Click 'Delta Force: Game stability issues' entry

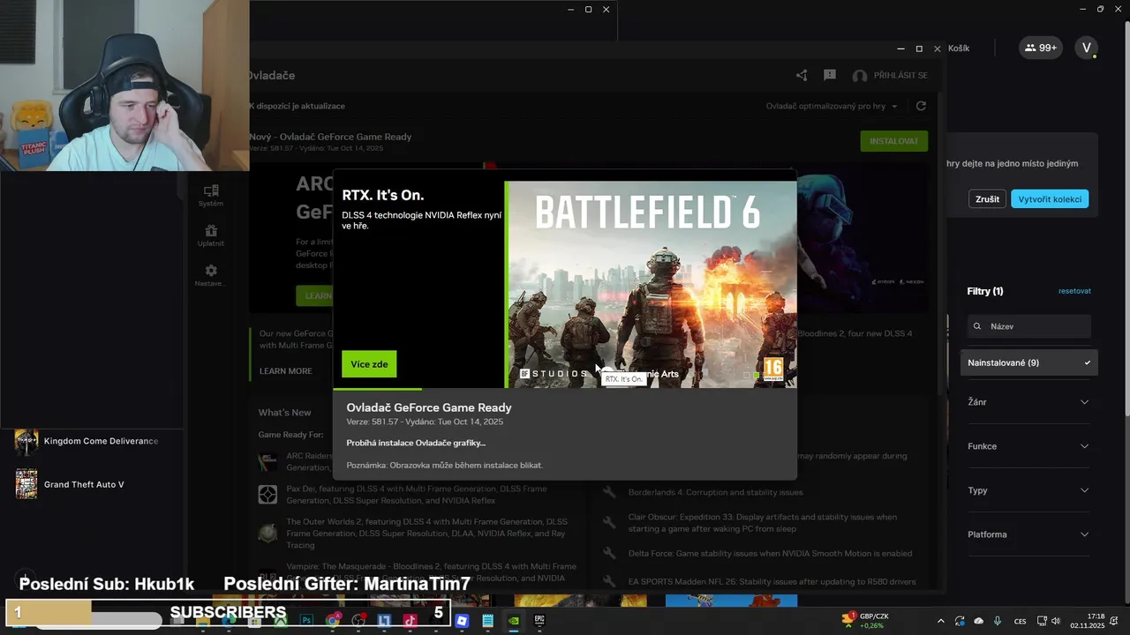(x=770, y=554)
